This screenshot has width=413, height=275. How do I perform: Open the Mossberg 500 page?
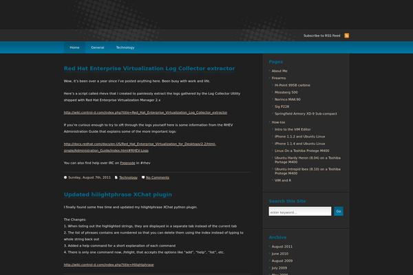pyautogui.click(x=286, y=92)
